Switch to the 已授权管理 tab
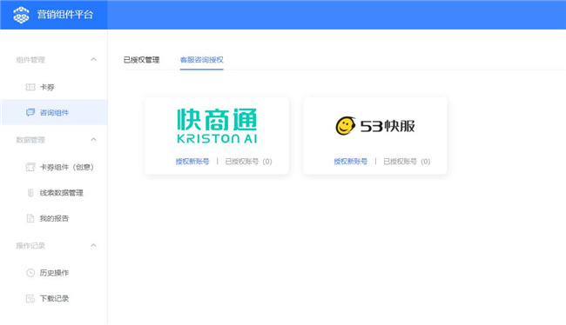566x325 pixels. [x=141, y=60]
